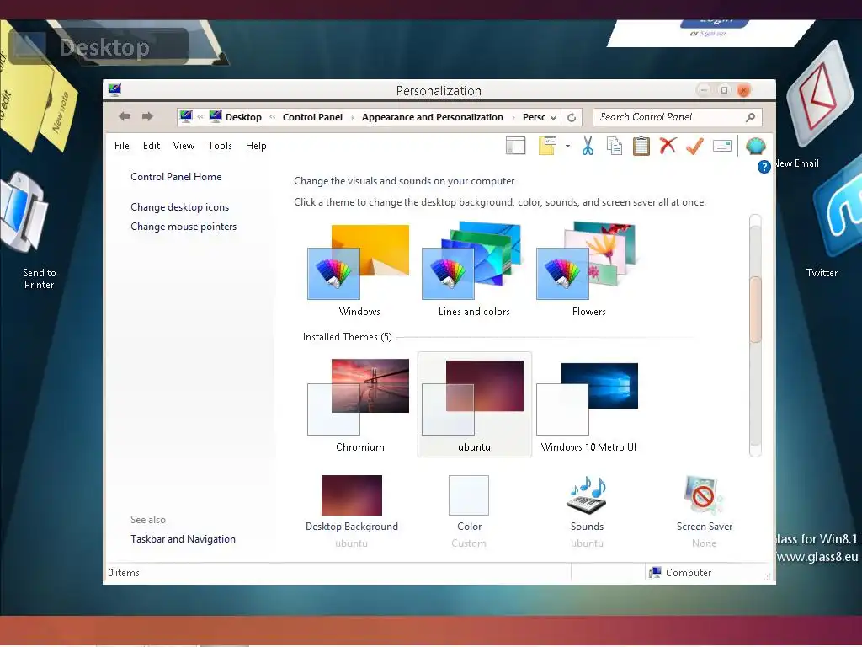Click the search magnifier icon
This screenshot has width=862, height=647.
[x=750, y=117]
